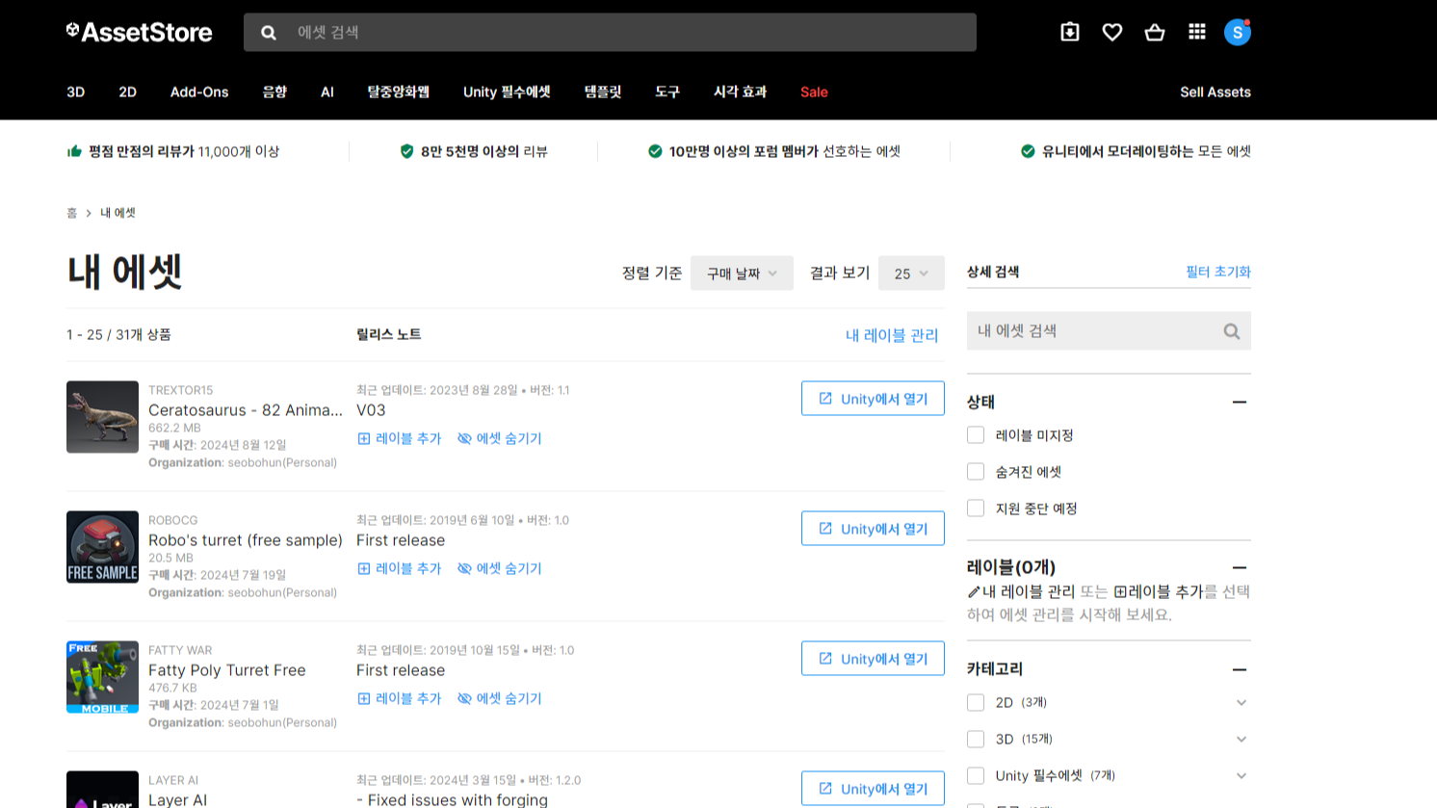This screenshot has height=808, width=1437.
Task: Check the Unity 필수에셋 category checkbox
Action: [x=976, y=776]
